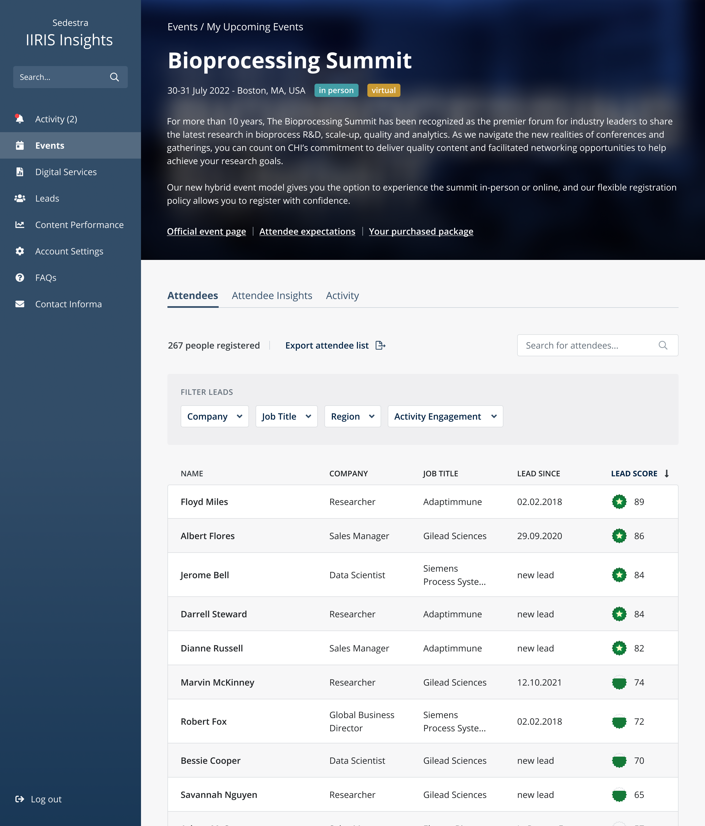Screen dimensions: 705x826
Task: Click Floyd Miles' star lead score badge
Action: (619, 501)
